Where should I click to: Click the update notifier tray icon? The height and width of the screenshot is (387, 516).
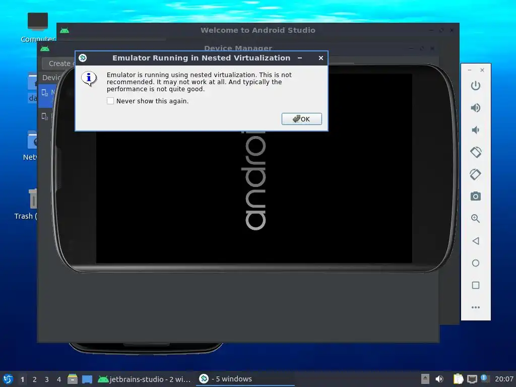485,378
